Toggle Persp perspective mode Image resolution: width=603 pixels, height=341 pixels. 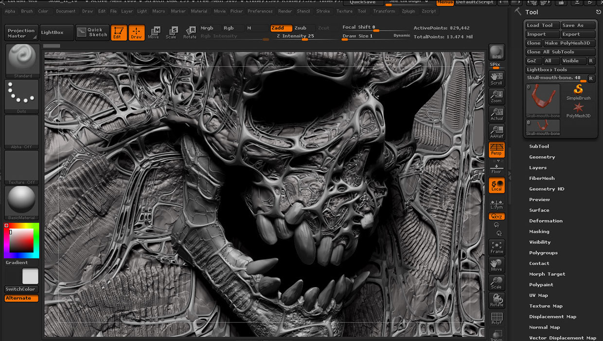497,149
